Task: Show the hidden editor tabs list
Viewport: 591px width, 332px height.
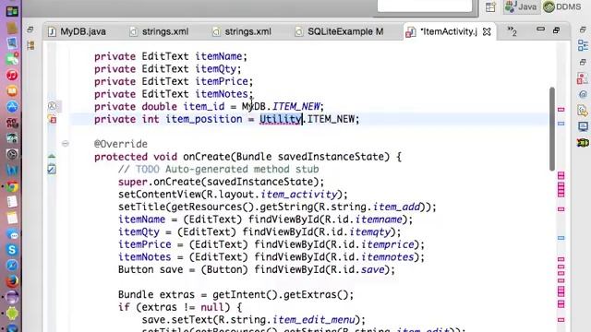Action: coord(512,31)
